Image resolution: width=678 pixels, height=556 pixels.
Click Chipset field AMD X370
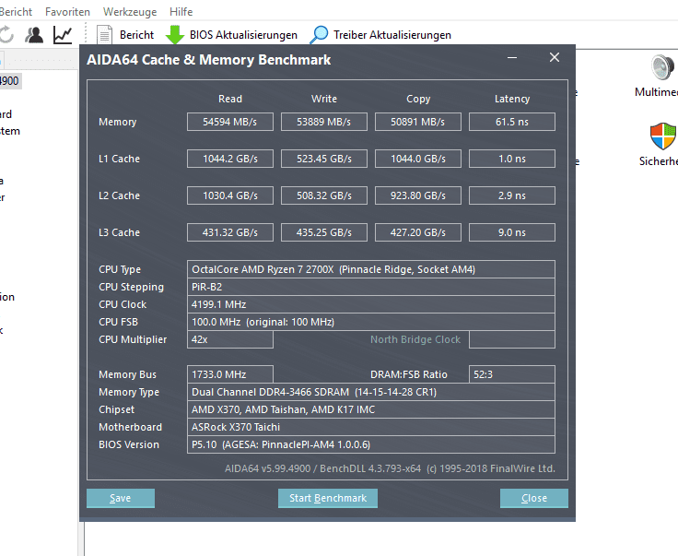(x=371, y=409)
